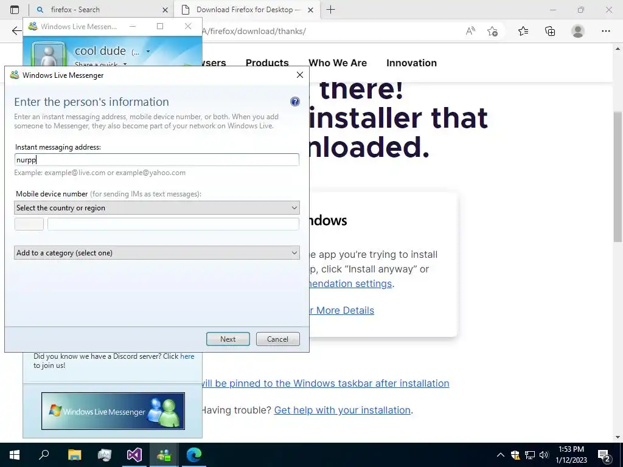Viewport: 623px width, 467px height.
Task: Open a new Edge tab
Action: (x=330, y=10)
